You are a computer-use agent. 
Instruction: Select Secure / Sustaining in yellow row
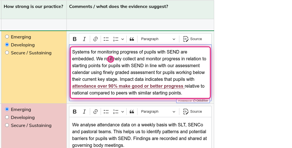pos(7,53)
